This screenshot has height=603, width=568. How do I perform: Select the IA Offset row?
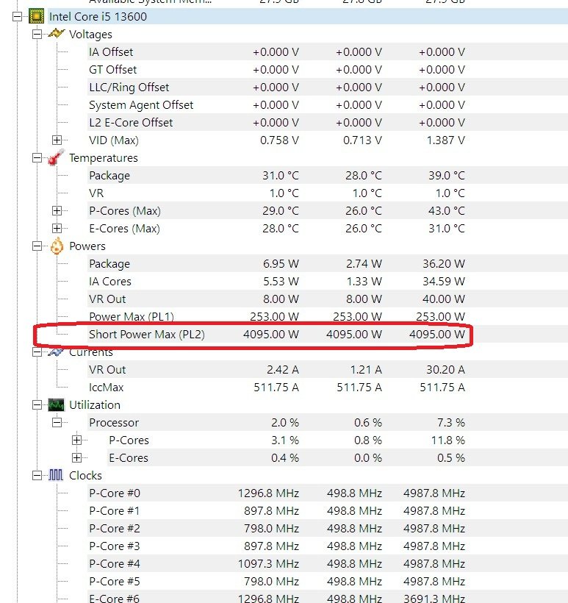tap(328, 52)
